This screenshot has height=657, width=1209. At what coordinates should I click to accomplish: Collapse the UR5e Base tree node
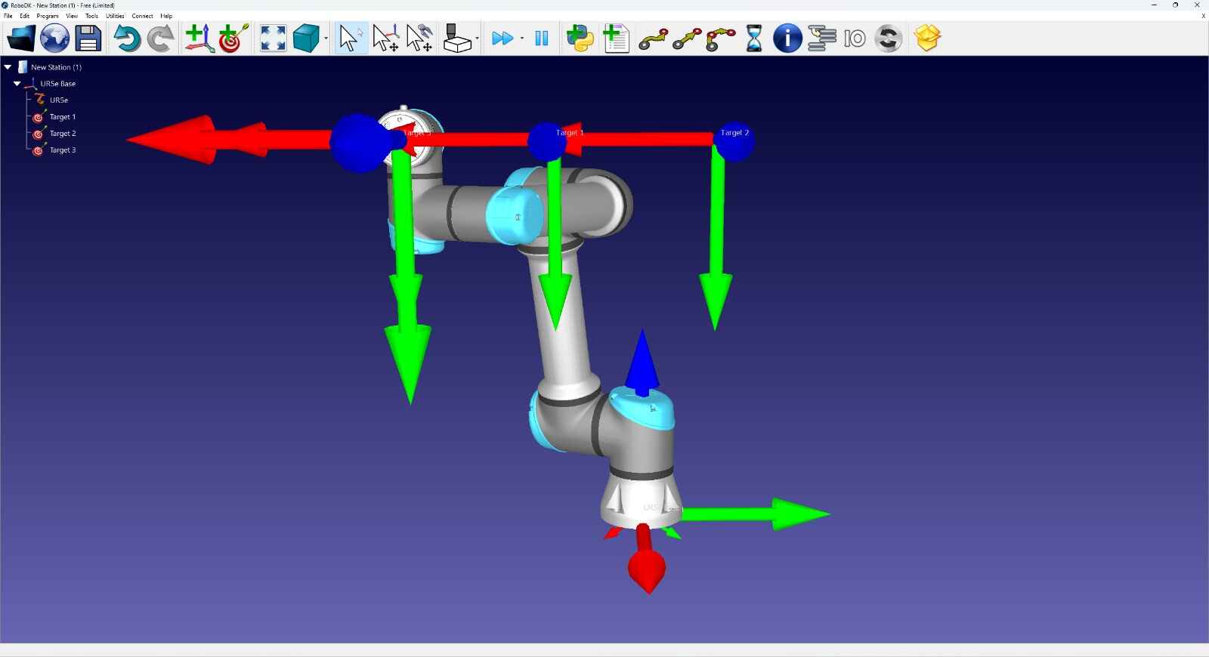[x=17, y=84]
